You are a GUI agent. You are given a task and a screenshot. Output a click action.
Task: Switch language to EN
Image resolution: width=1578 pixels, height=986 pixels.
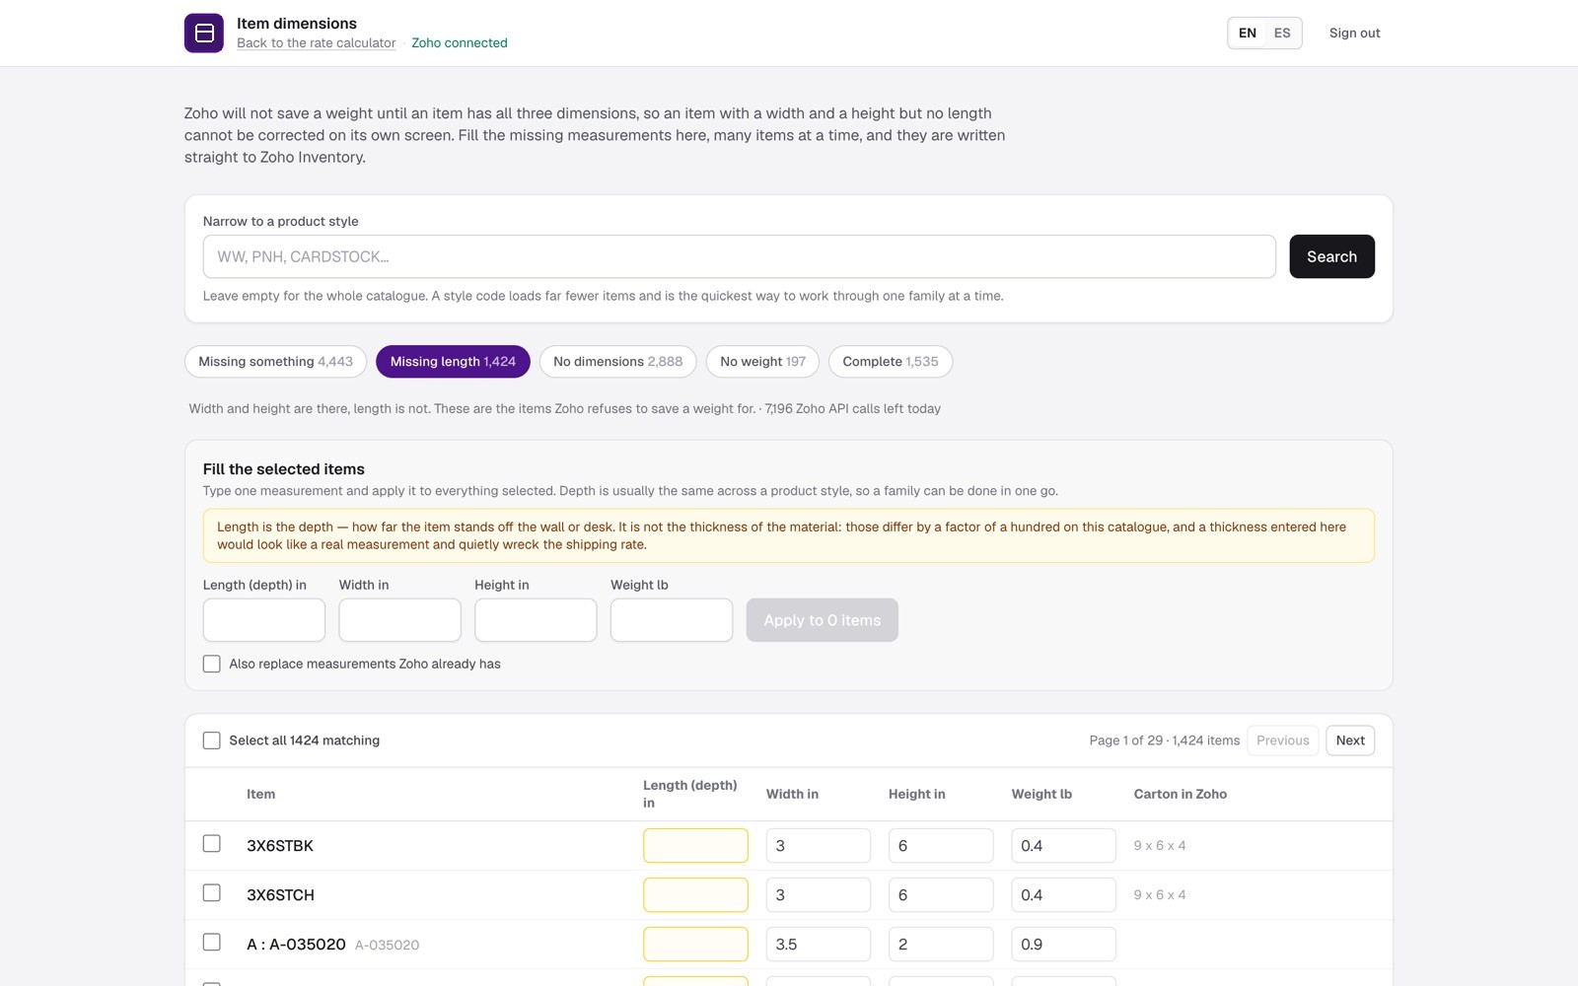1248,33
